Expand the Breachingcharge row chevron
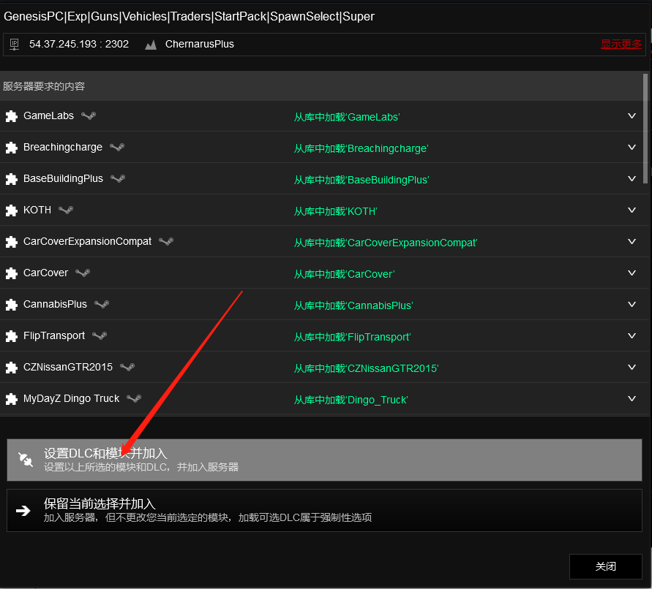 (632, 148)
